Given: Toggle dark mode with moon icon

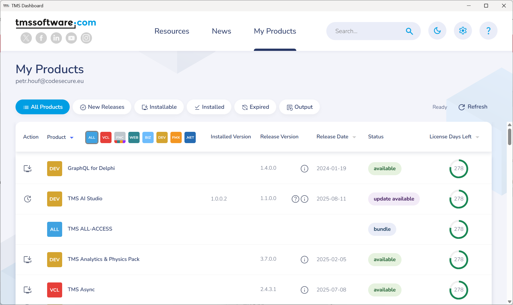Looking at the screenshot, I should tap(437, 31).
